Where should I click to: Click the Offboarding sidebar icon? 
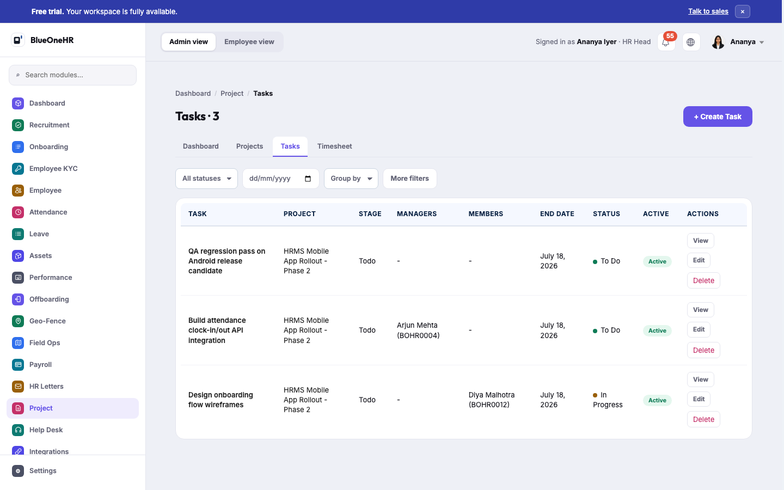(x=18, y=299)
